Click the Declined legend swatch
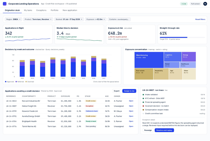Screen dimensions: 210x141 (x=26, y=82)
